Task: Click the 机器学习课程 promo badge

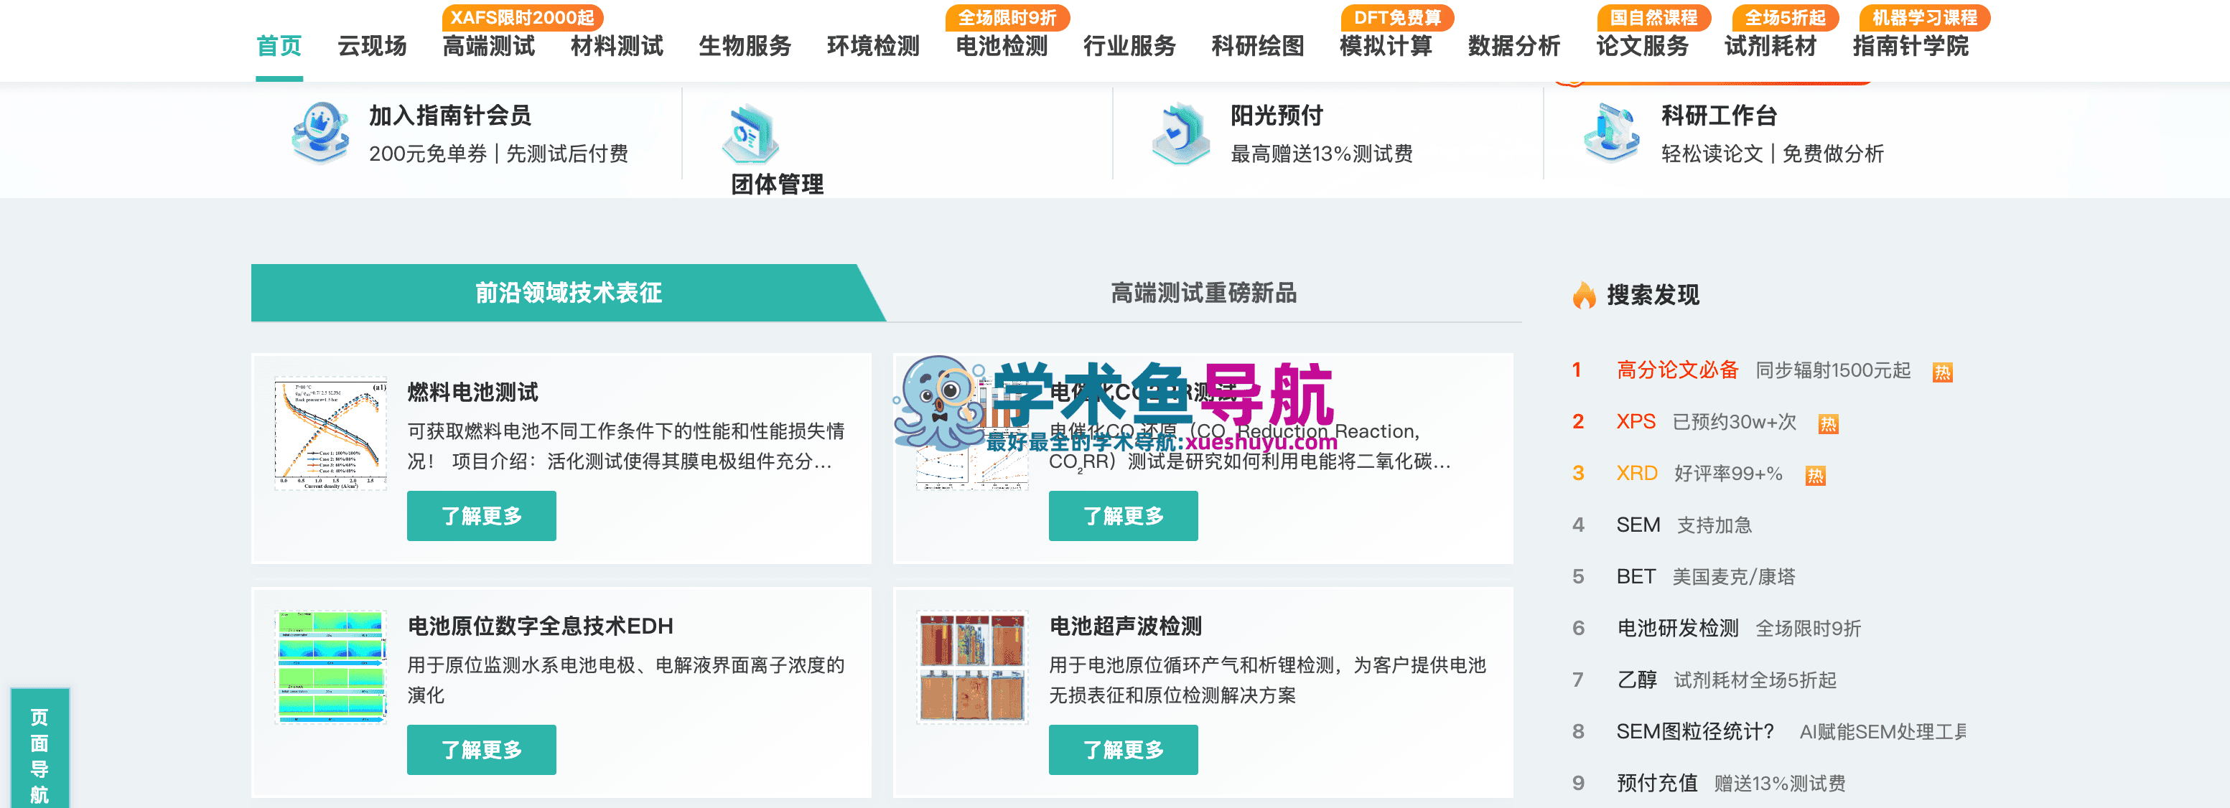Action: pos(1924,17)
